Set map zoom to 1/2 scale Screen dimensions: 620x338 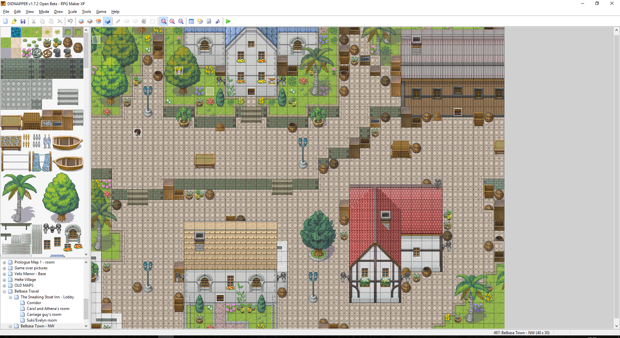(x=172, y=21)
